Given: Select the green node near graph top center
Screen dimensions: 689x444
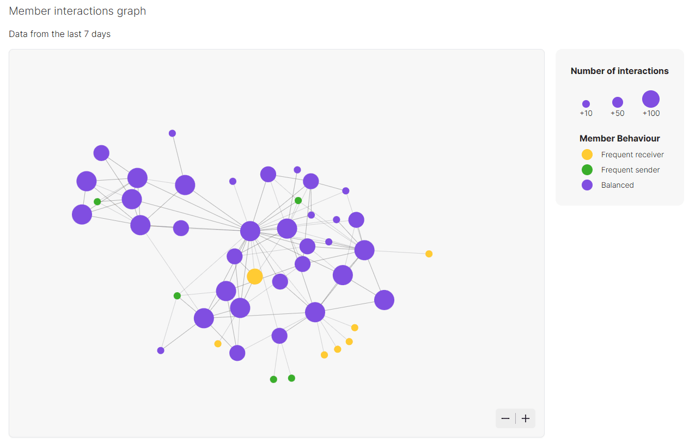Looking at the screenshot, I should [x=298, y=201].
